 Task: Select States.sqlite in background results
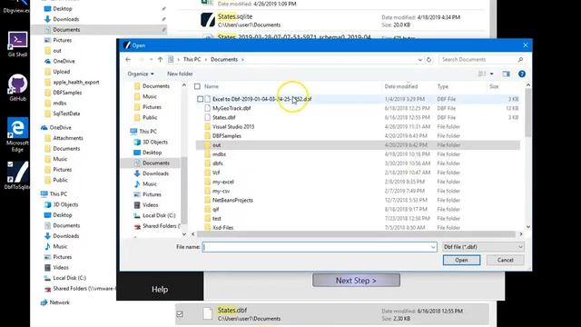[x=234, y=16]
